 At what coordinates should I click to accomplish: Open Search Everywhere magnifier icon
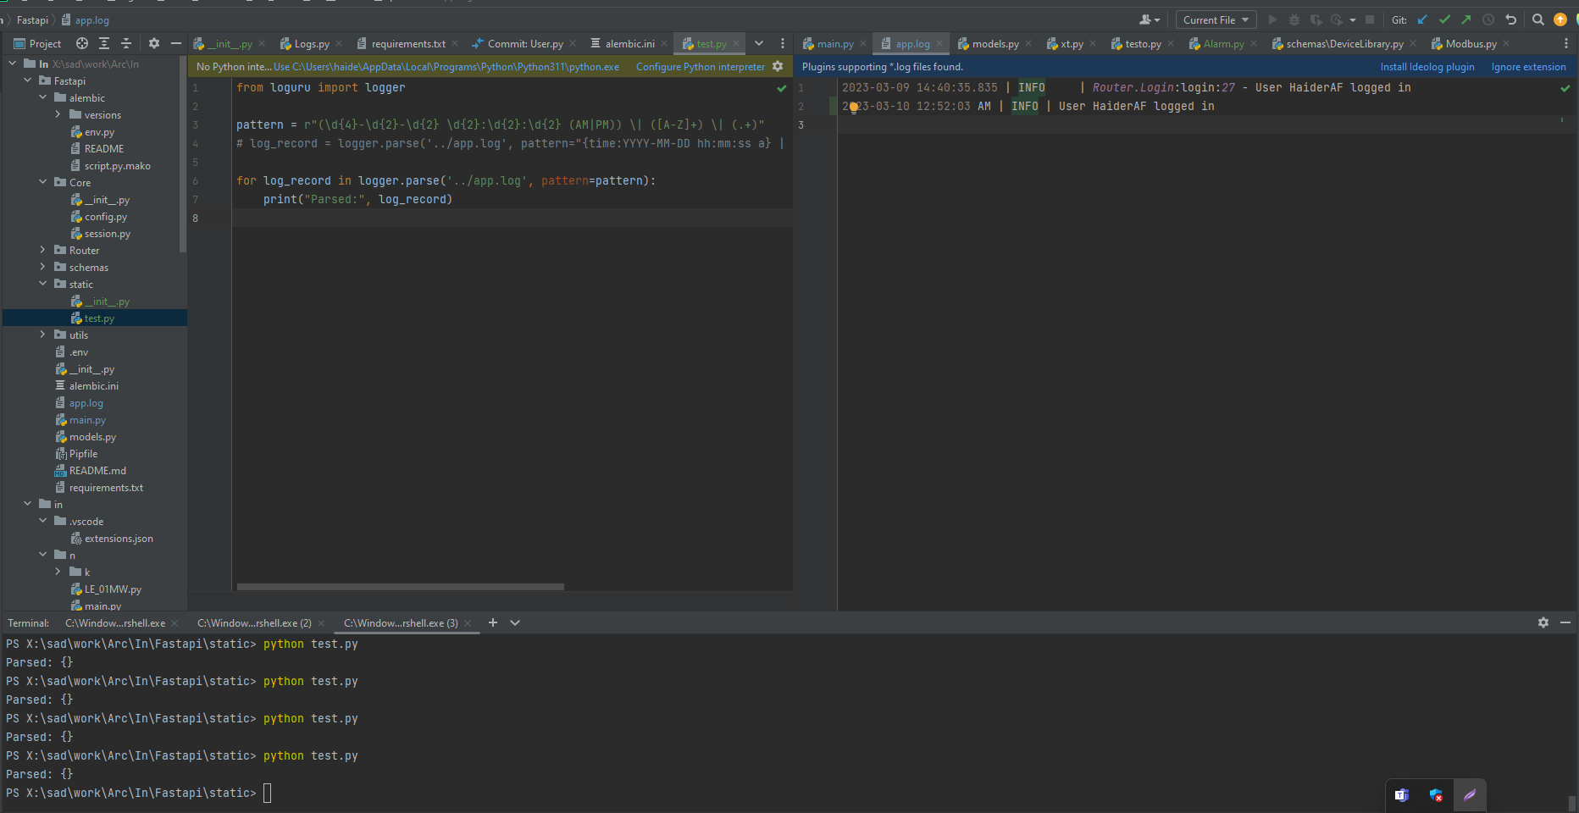1538,19
